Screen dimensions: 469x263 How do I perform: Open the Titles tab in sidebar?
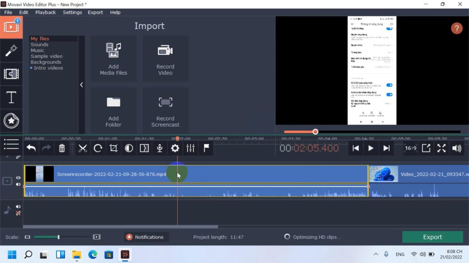pyautogui.click(x=11, y=97)
